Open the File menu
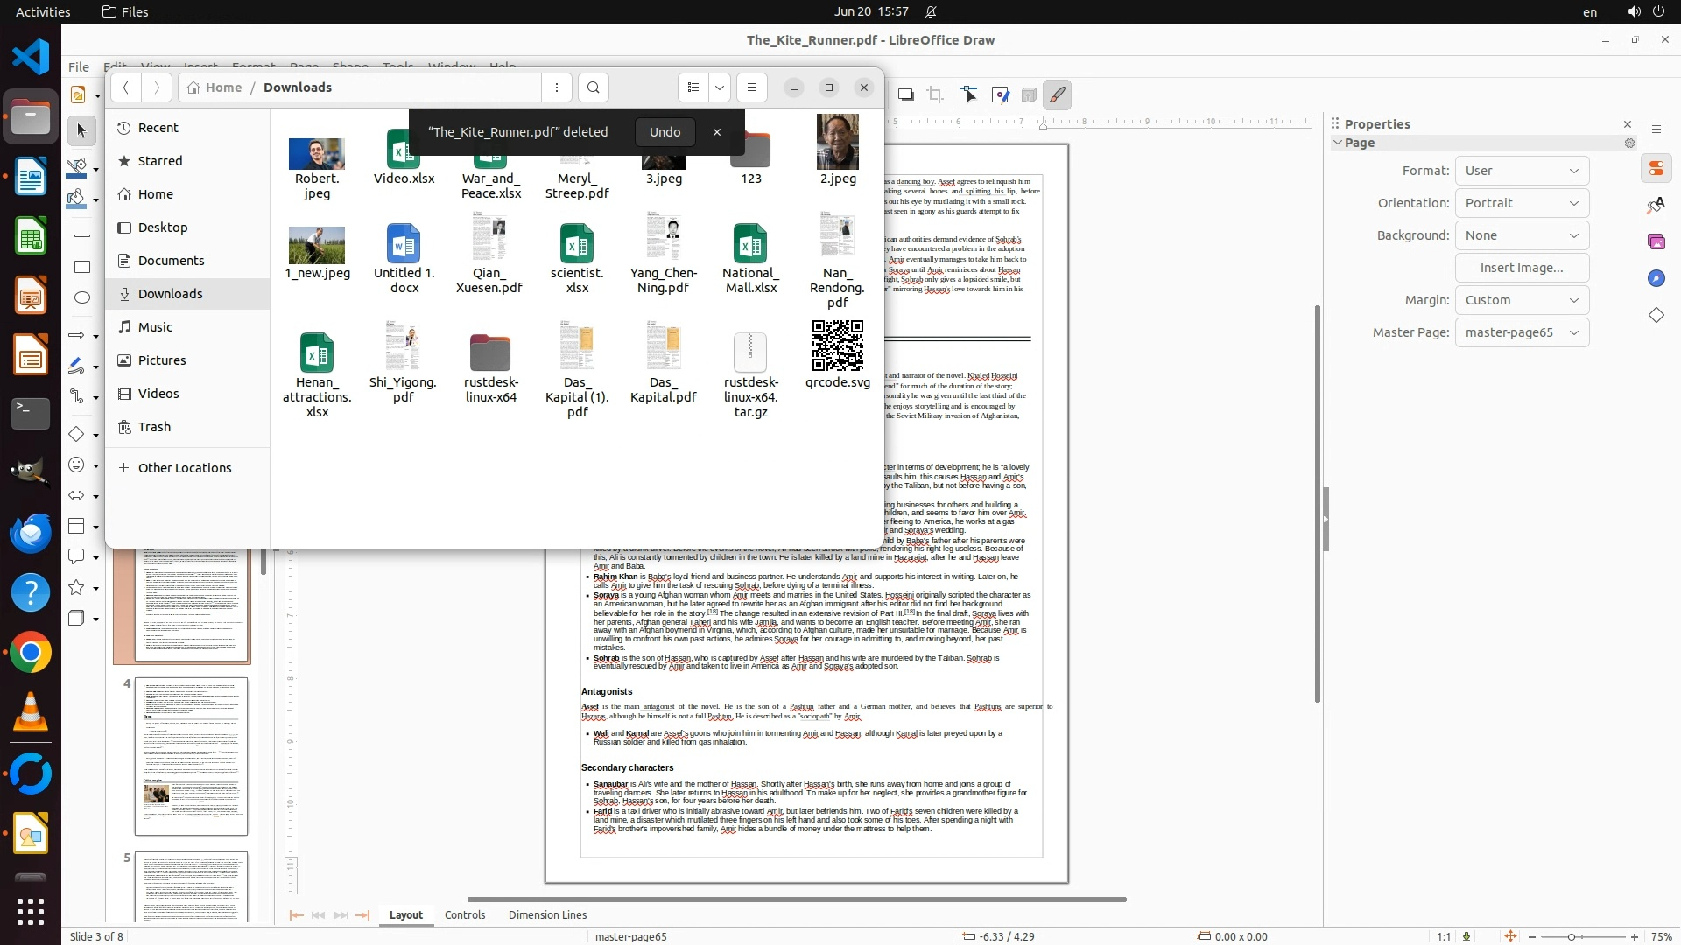Screen dimensions: 1681x945 click(79, 66)
